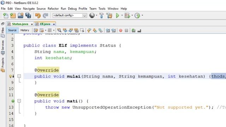Click UnsupportedOperationException text on line 13
Screen dimensions: 226x127
pyautogui.click(x=112, y=107)
